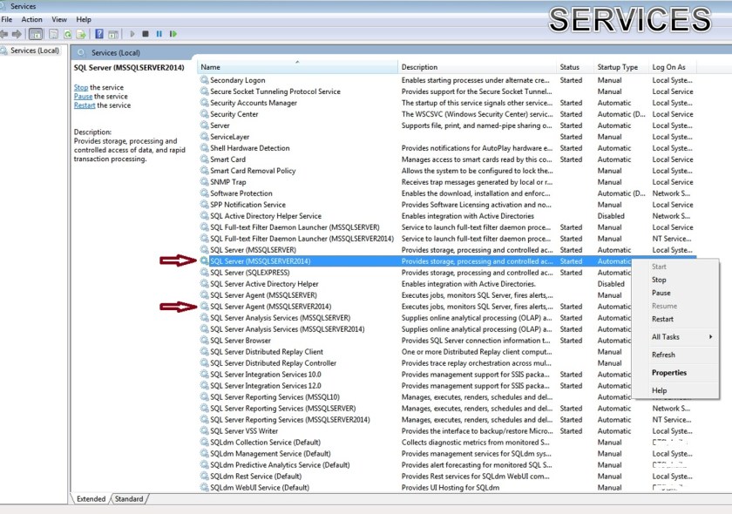Click the Restart the service link
The width and height of the screenshot is (732, 514).
[x=85, y=105]
